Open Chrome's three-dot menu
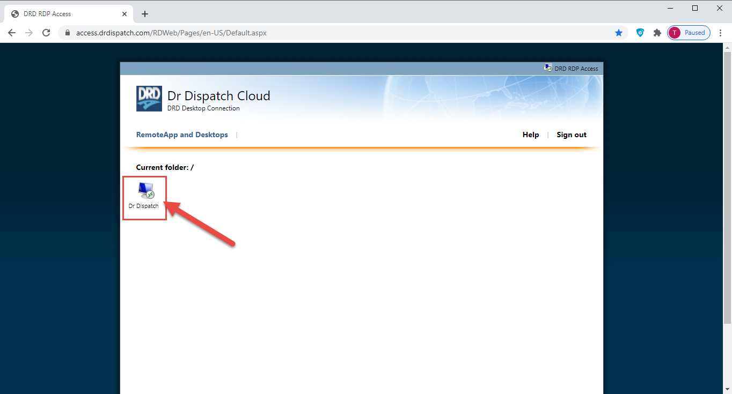Image resolution: width=732 pixels, height=394 pixels. [721, 33]
